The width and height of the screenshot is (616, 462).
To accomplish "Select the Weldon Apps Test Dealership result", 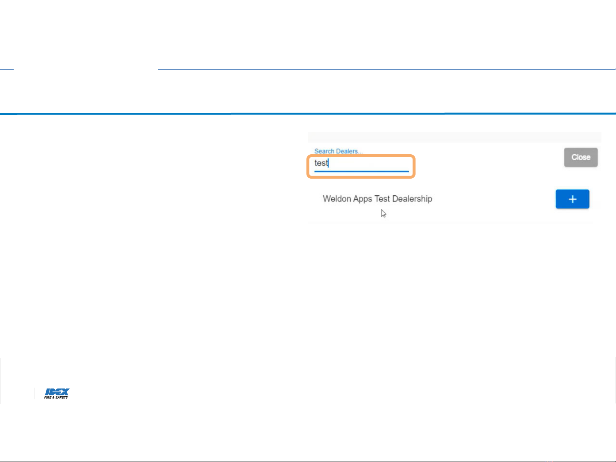I will click(377, 199).
